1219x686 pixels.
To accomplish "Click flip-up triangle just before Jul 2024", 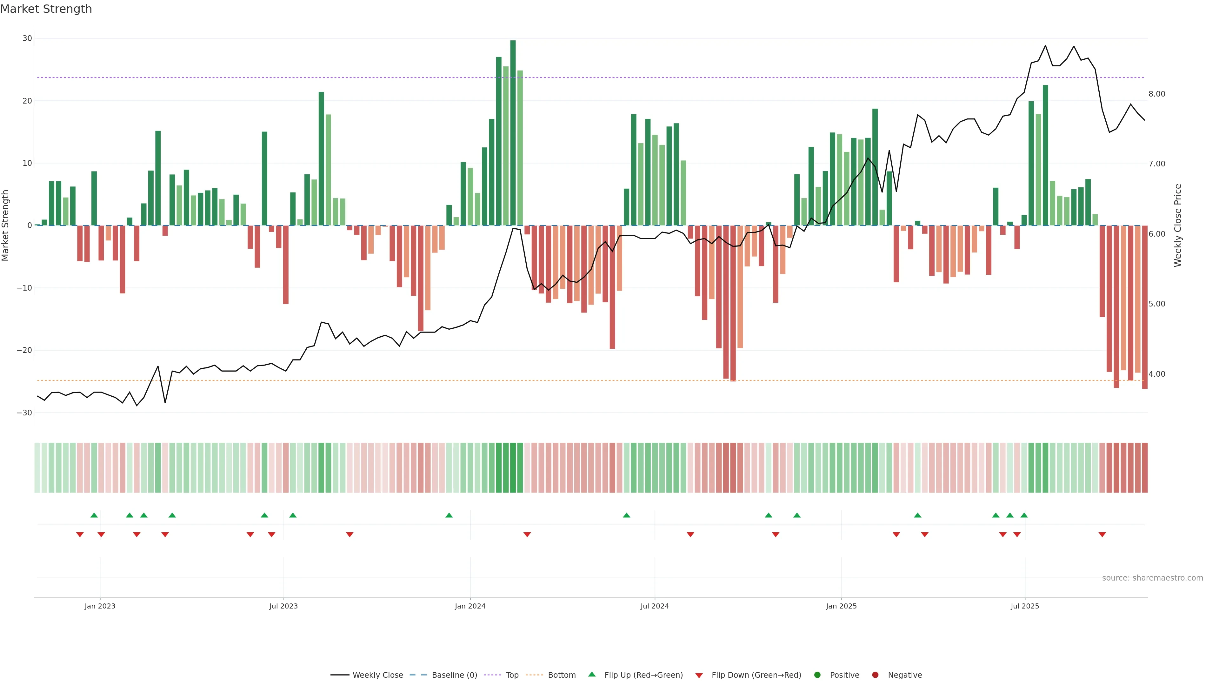I will (627, 515).
